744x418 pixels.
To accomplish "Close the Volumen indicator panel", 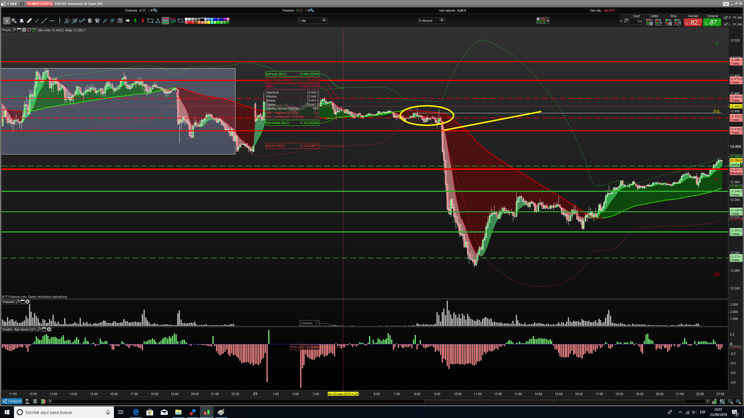I will pos(28,302).
